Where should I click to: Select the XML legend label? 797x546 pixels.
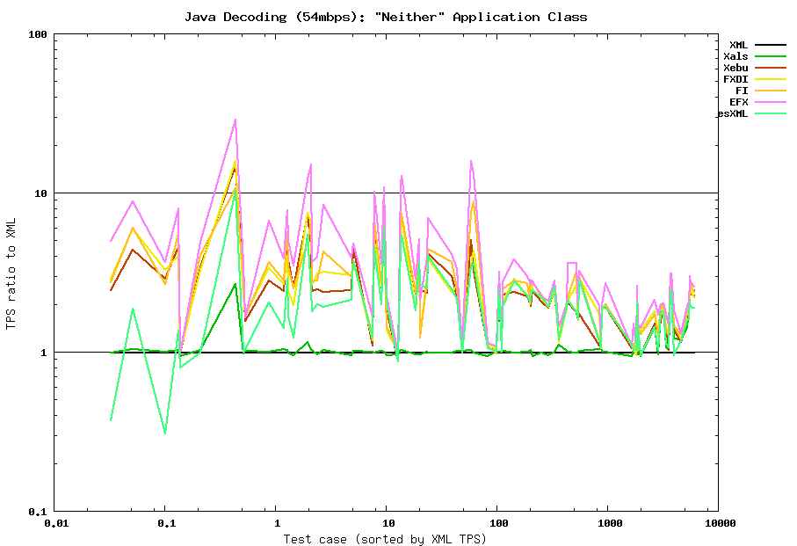tap(738, 45)
